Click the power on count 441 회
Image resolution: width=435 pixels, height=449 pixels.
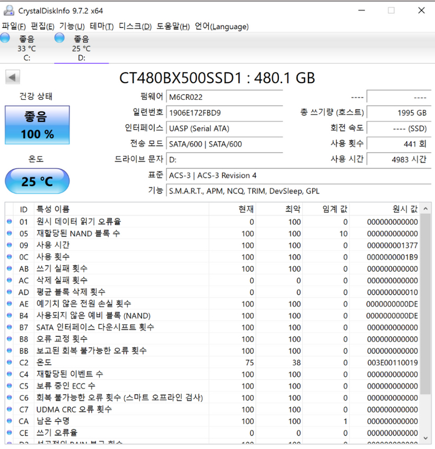point(399,143)
